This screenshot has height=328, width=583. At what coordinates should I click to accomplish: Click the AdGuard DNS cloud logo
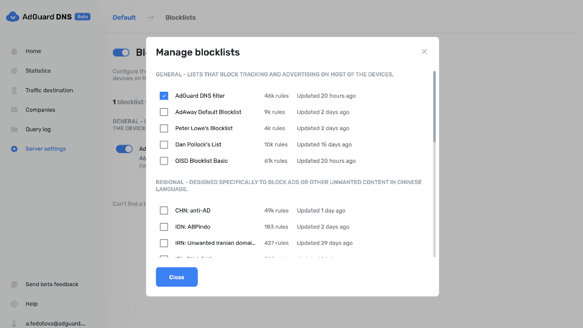coord(13,17)
